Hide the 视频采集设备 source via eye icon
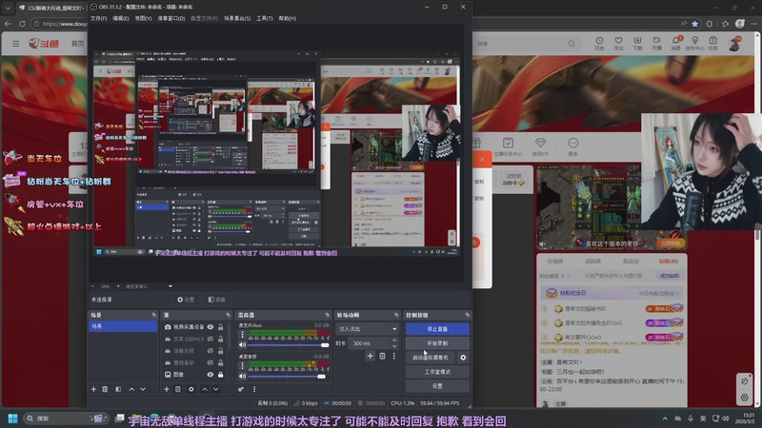 [x=211, y=327]
